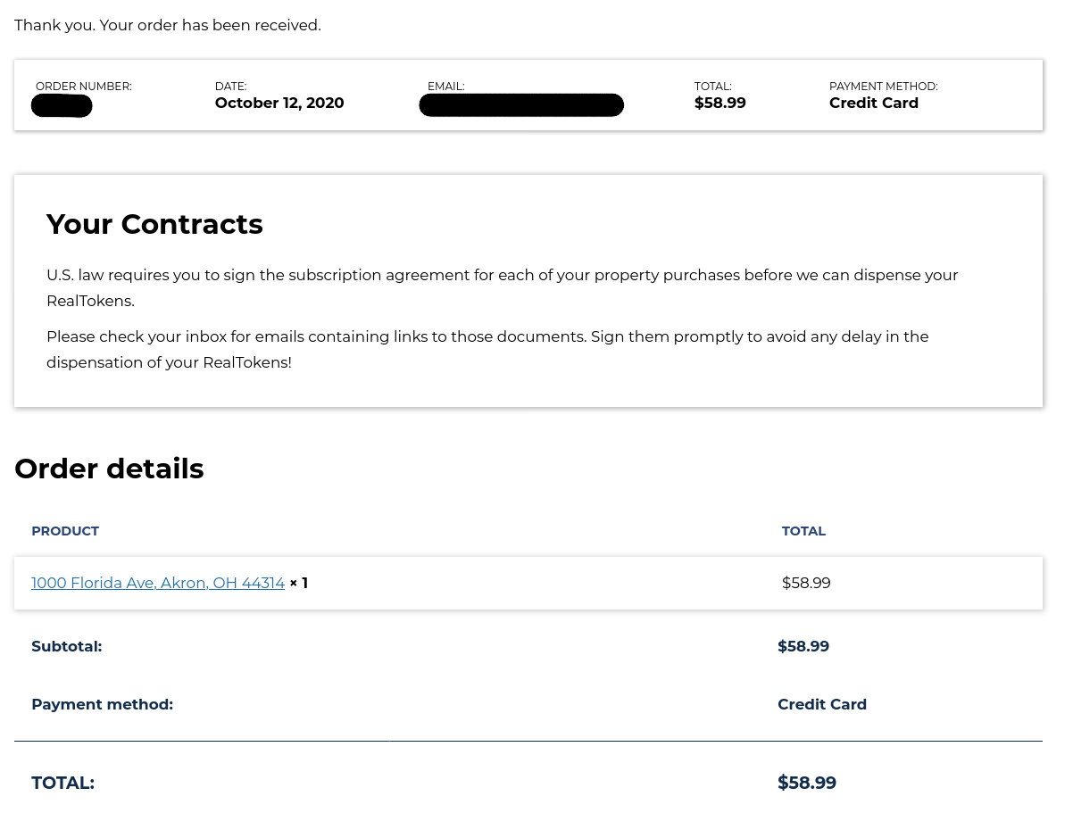Screen dimensions: 1073x838
Task: Click the × 1 quantity indicator
Action: (299, 583)
